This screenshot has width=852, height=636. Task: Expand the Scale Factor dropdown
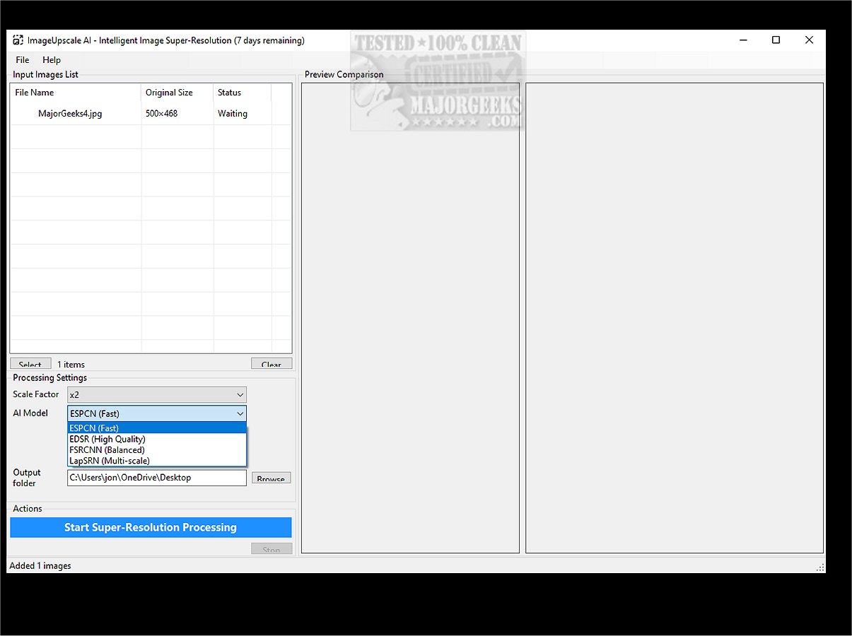coord(157,394)
